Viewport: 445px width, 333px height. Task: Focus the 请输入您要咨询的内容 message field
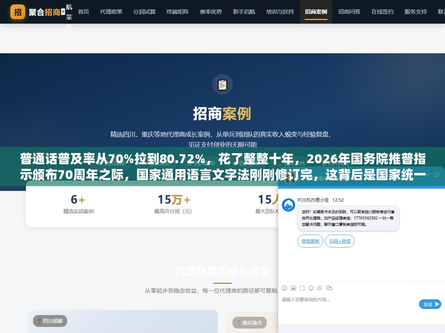coord(349,304)
